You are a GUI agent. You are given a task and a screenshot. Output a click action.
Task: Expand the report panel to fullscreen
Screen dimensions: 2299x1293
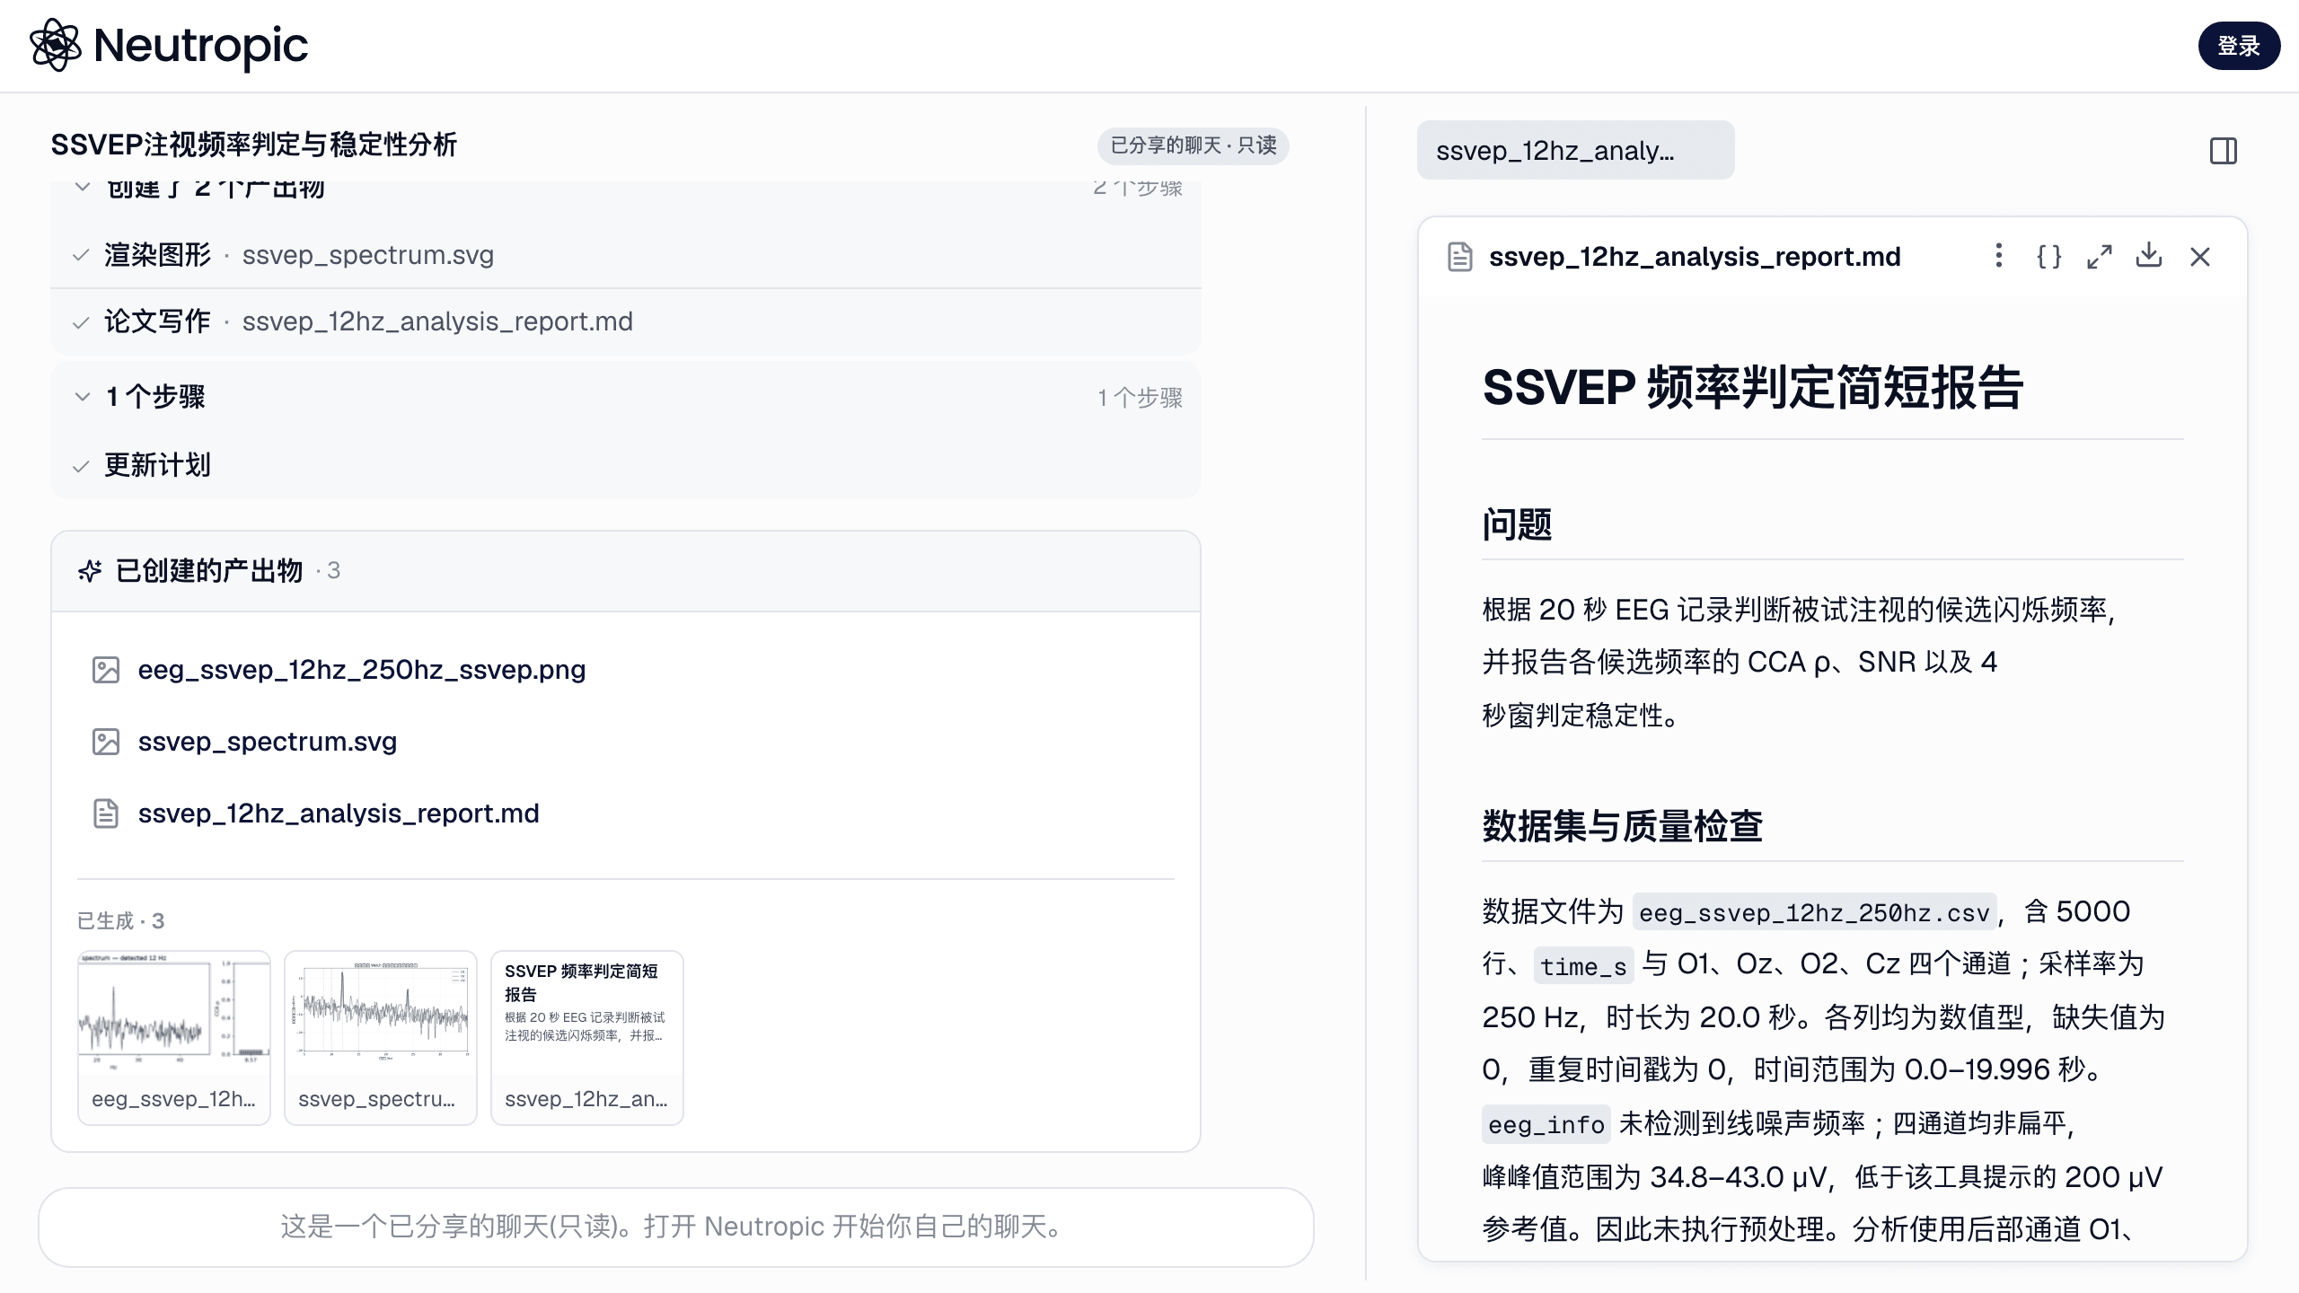coord(2099,256)
